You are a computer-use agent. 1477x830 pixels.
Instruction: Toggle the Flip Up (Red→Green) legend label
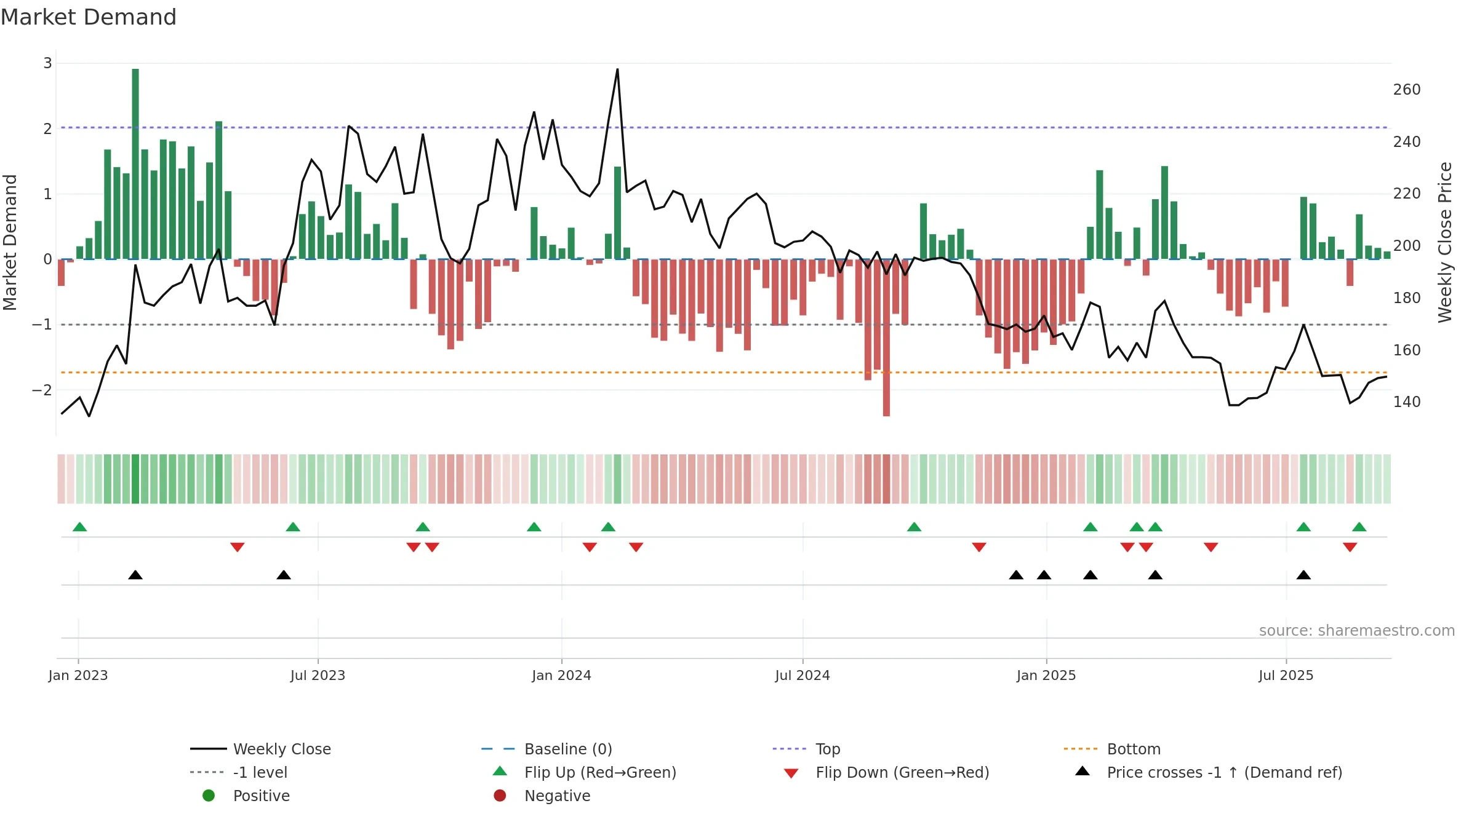600,772
